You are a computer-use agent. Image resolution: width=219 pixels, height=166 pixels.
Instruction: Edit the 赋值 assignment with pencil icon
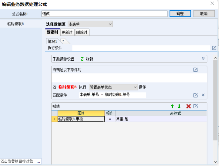[196, 106]
